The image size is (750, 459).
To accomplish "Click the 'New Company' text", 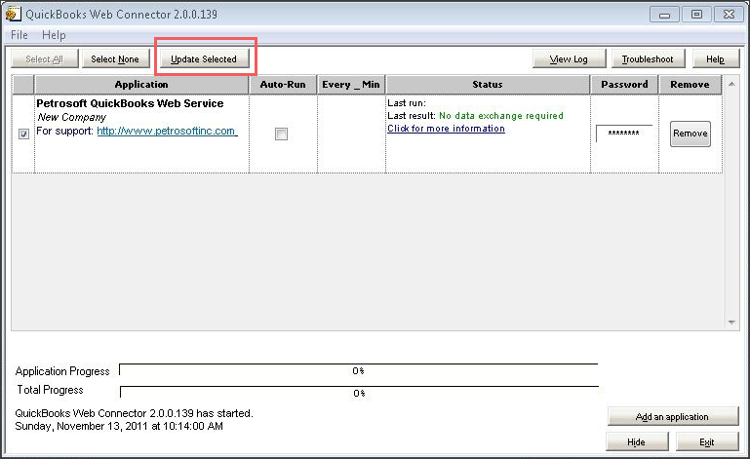I will [72, 117].
